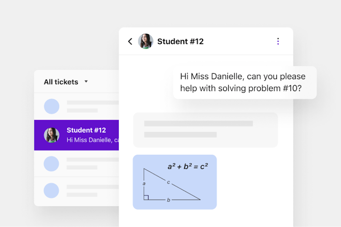Click the hypotenuse label c in diagram
The image size is (341, 227).
[169, 183]
